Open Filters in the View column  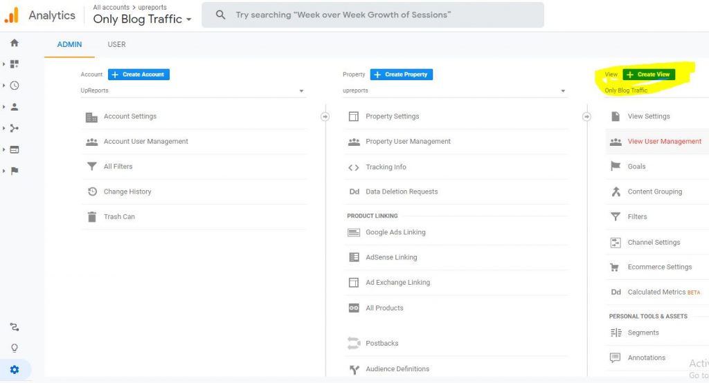[637, 217]
